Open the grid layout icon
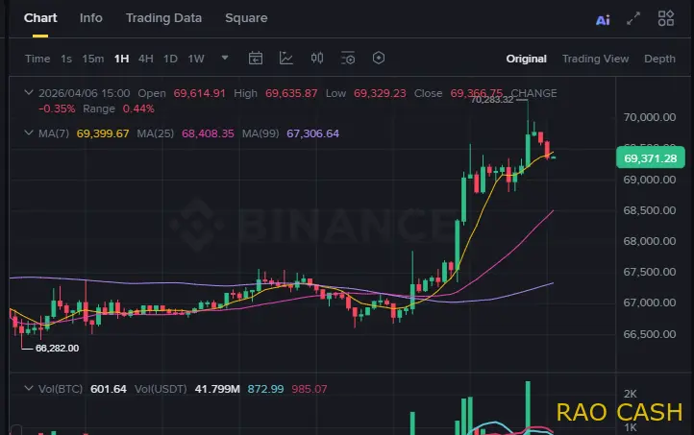 [x=665, y=18]
